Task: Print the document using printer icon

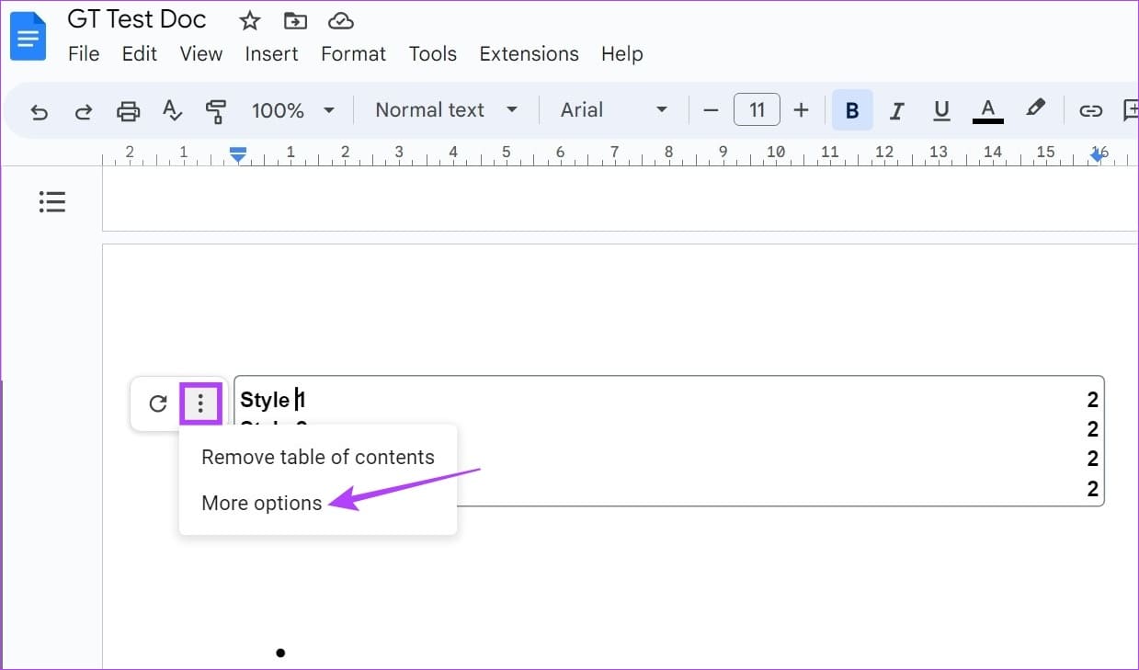Action: 128,111
